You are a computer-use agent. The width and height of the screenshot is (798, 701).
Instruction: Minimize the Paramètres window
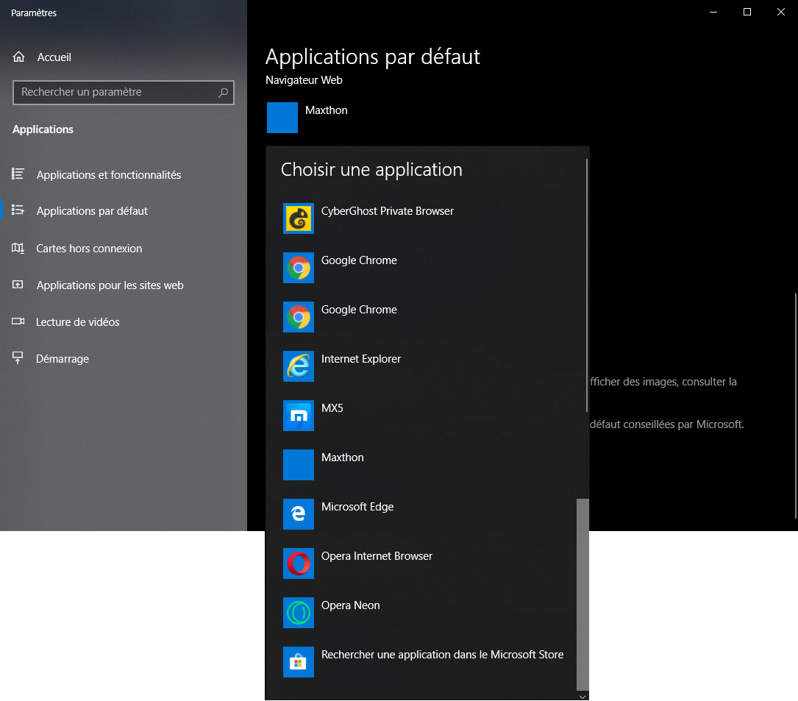(713, 13)
